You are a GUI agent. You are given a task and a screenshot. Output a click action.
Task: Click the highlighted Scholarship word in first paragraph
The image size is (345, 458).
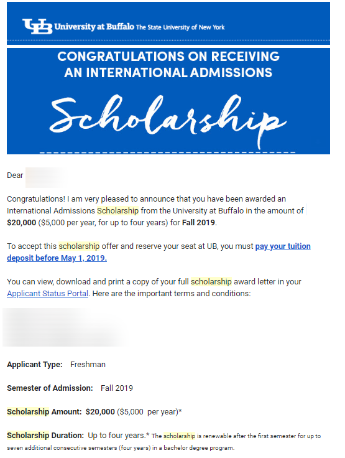coord(117,210)
